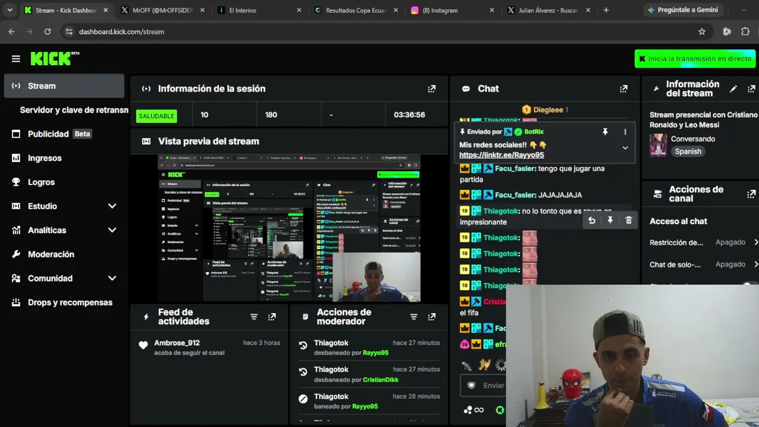The height and width of the screenshot is (427, 759).
Task: Click CristianDikk in the moderator actions list
Action: point(381,380)
